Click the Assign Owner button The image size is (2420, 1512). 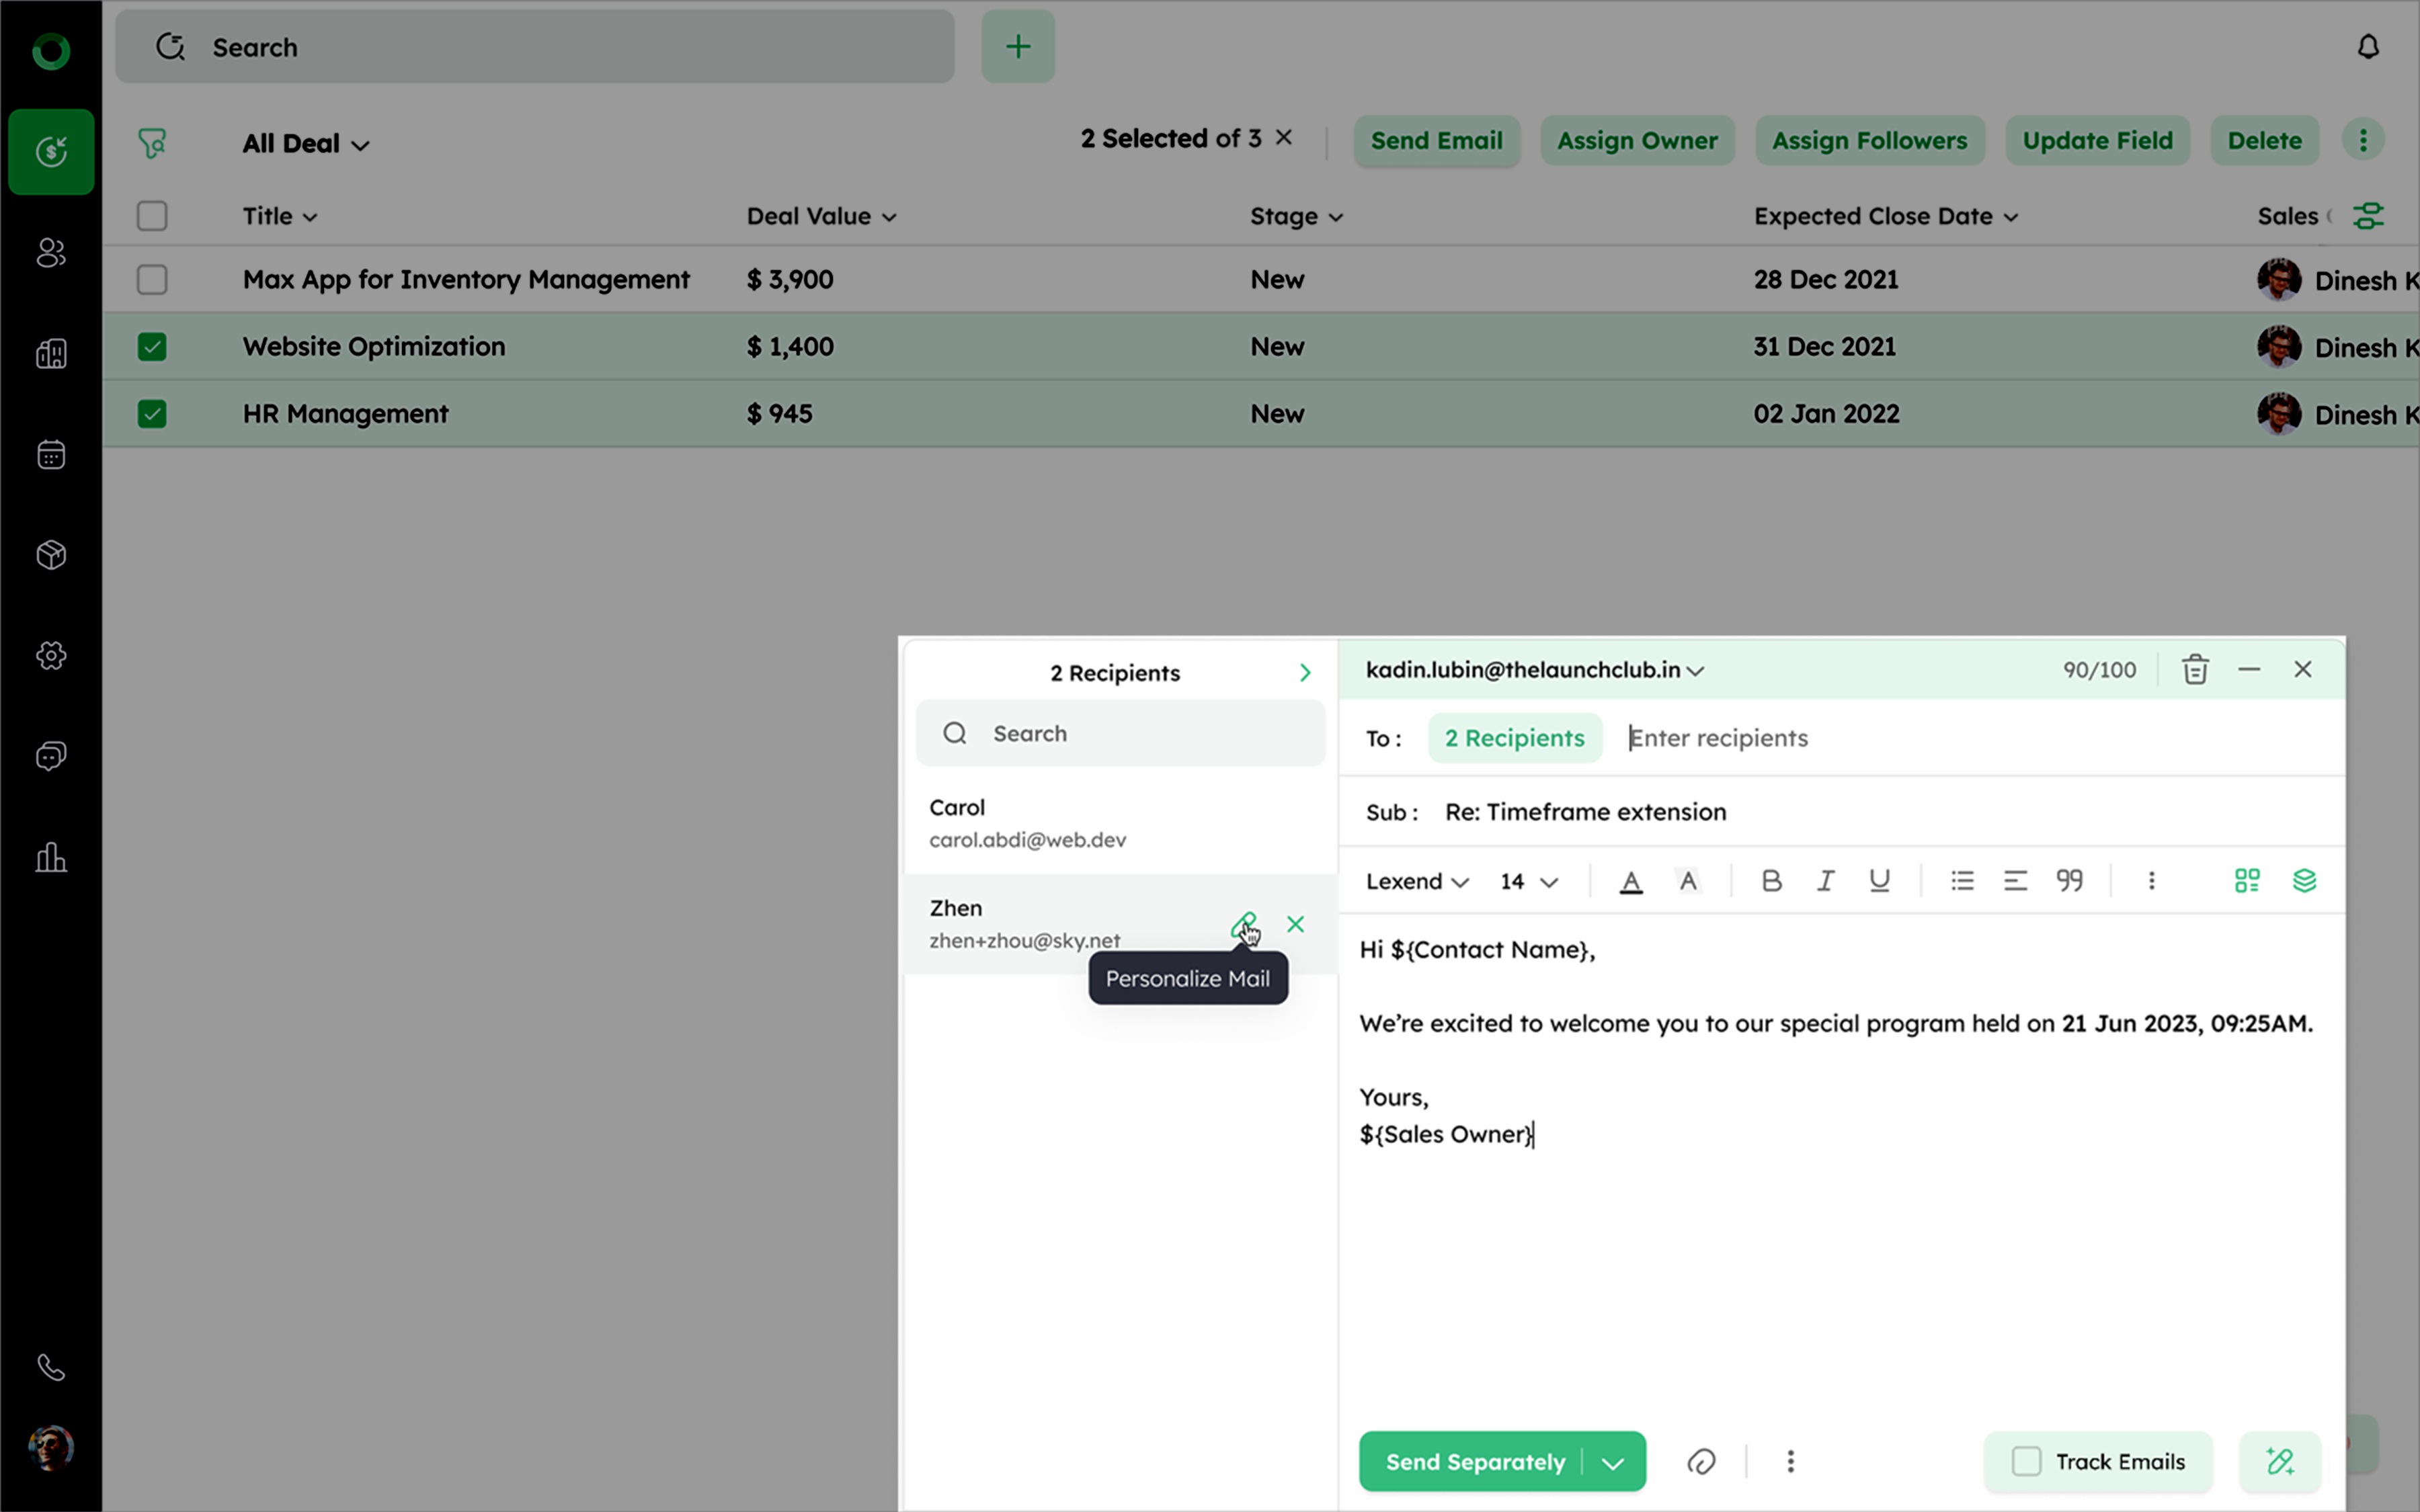tap(1636, 140)
